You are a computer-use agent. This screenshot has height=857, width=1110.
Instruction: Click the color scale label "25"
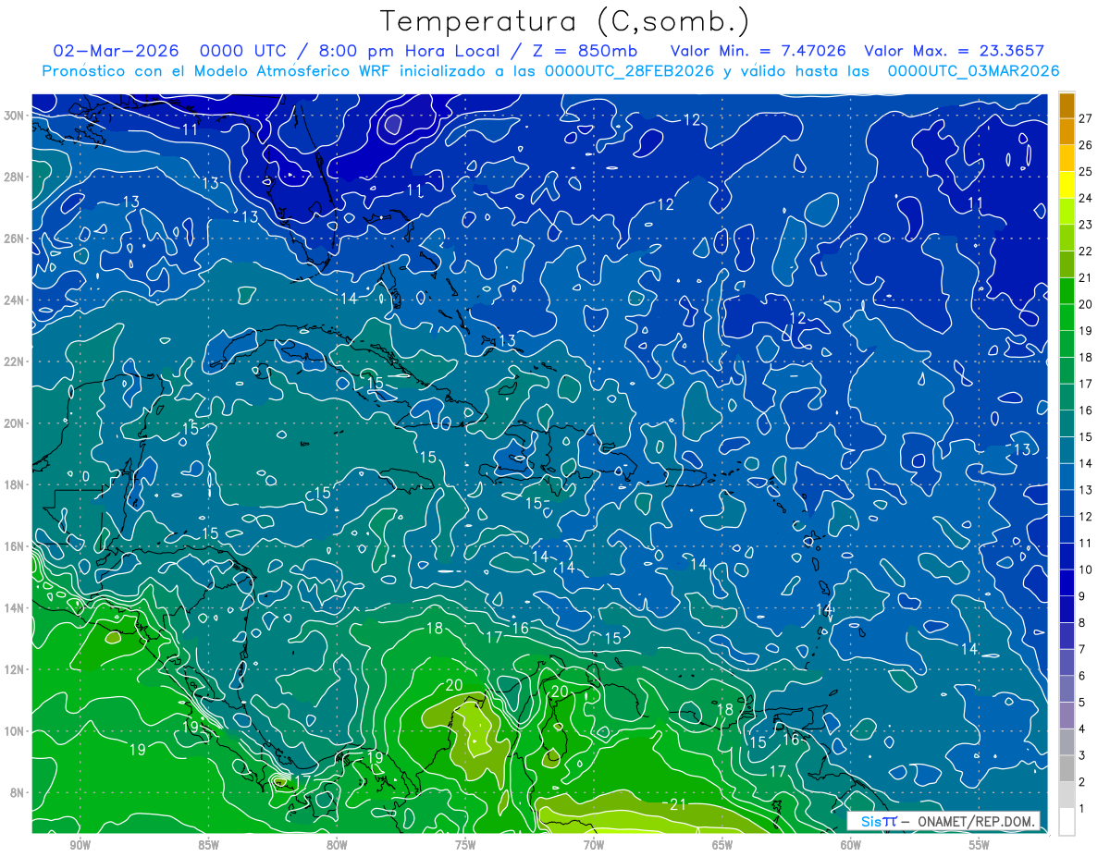1085,171
